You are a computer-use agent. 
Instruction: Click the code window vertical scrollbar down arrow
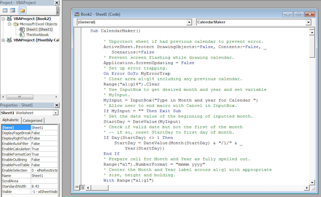pos(312,182)
